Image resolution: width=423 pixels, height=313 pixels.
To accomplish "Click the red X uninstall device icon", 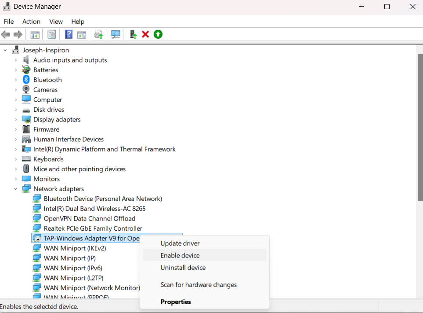I will 145,34.
